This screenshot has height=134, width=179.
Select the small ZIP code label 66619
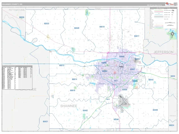coord(108,99)
